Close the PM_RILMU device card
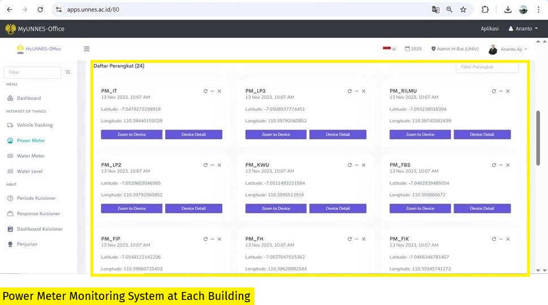Screen dimensions: 548x305 [x=508, y=91]
